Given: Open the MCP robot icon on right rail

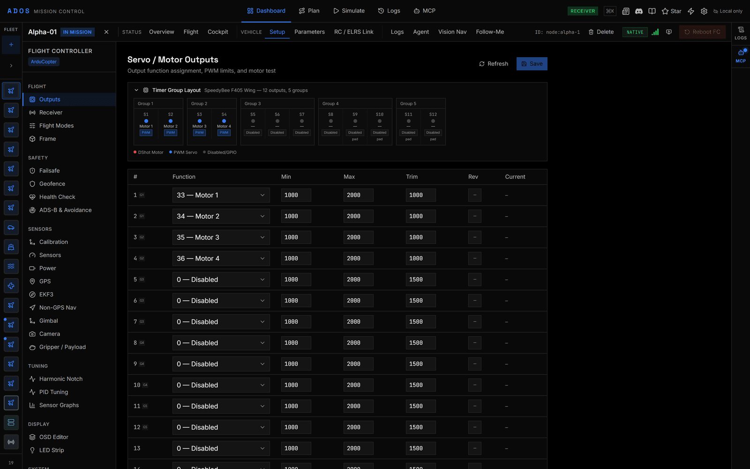Looking at the screenshot, I should coord(741,55).
